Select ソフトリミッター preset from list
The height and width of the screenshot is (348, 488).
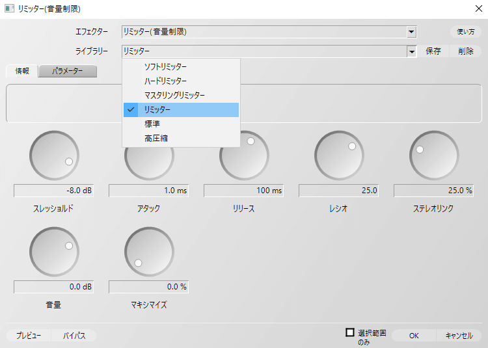[x=165, y=67]
